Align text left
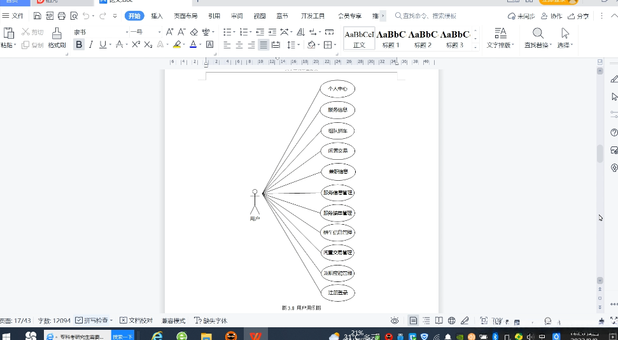The width and height of the screenshot is (618, 340). tap(227, 45)
